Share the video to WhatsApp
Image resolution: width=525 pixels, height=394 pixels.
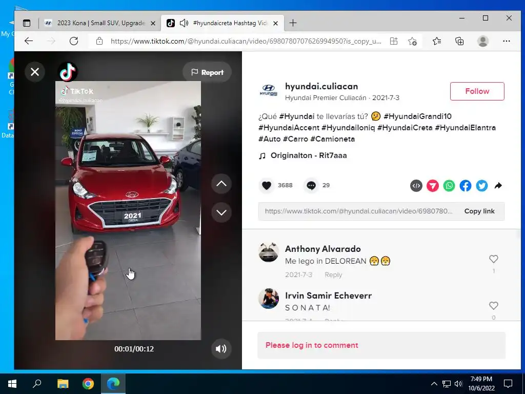pyautogui.click(x=449, y=186)
